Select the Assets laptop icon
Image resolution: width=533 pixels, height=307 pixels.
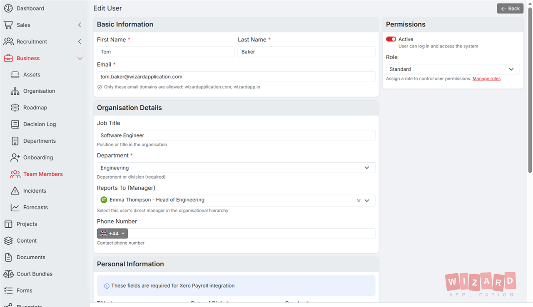(x=15, y=75)
